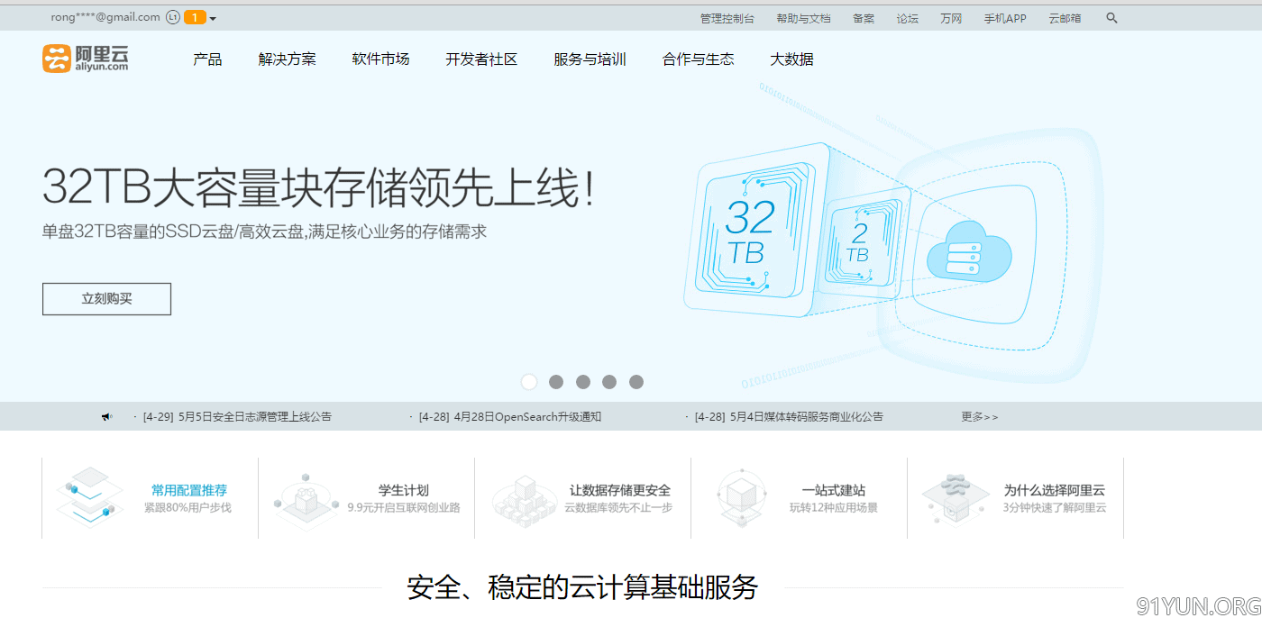Click the 紧跟80%用户步伐 subtitle
Viewport: 1262px width, 618px height.
pos(187,508)
